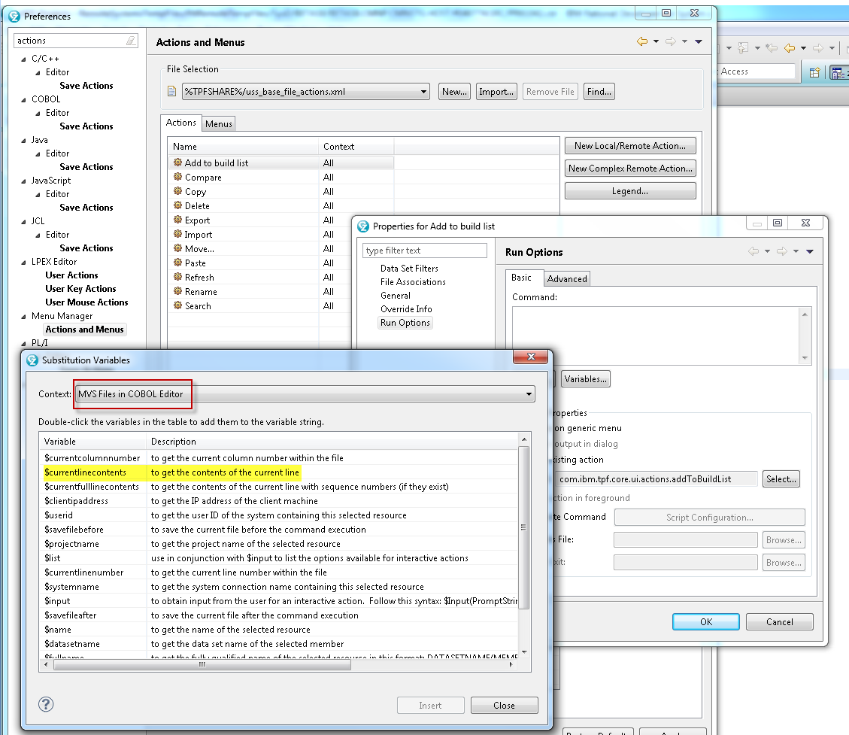
Task: Open the Context dropdown in Substitution Variables
Action: [529, 394]
